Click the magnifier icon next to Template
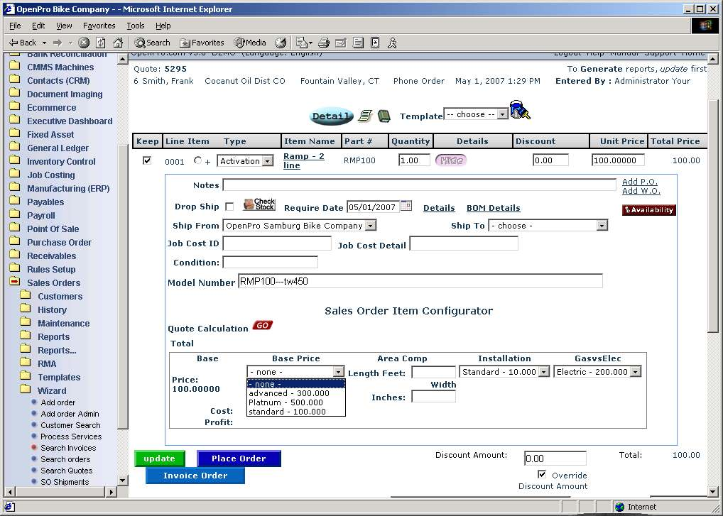Image resolution: width=723 pixels, height=516 pixels. (521, 111)
